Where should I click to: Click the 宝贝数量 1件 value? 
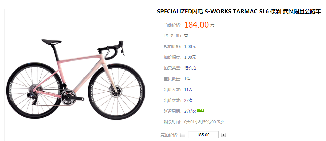[187, 79]
